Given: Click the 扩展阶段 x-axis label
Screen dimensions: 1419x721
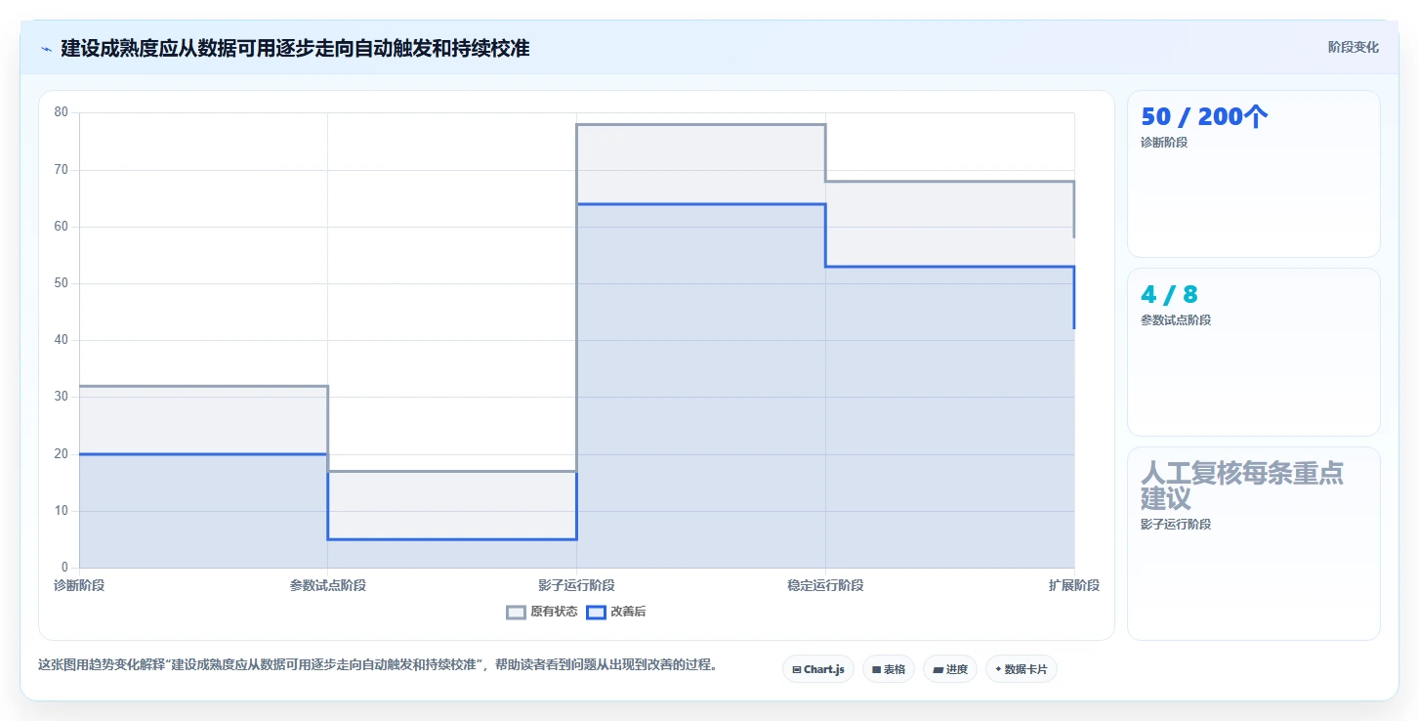Looking at the screenshot, I should 1074,585.
